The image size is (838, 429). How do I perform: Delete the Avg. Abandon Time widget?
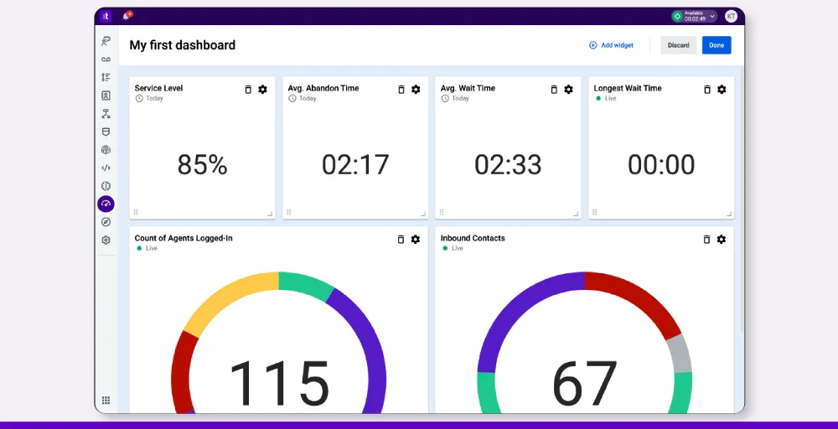(x=401, y=89)
